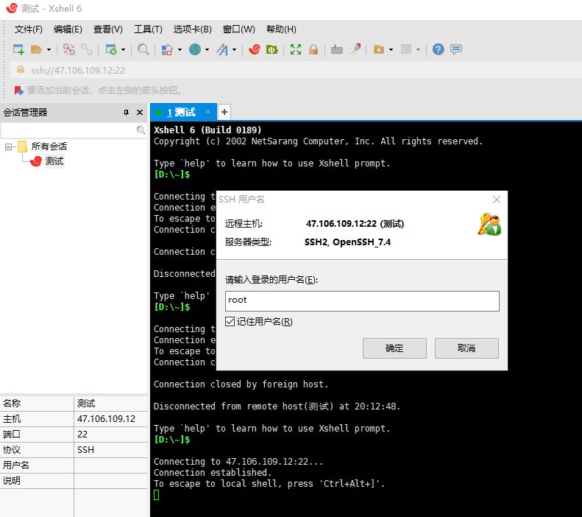Viewport: 582px width, 517px height.
Task: Click the Reconnect chain-link icon
Action: coord(87,49)
